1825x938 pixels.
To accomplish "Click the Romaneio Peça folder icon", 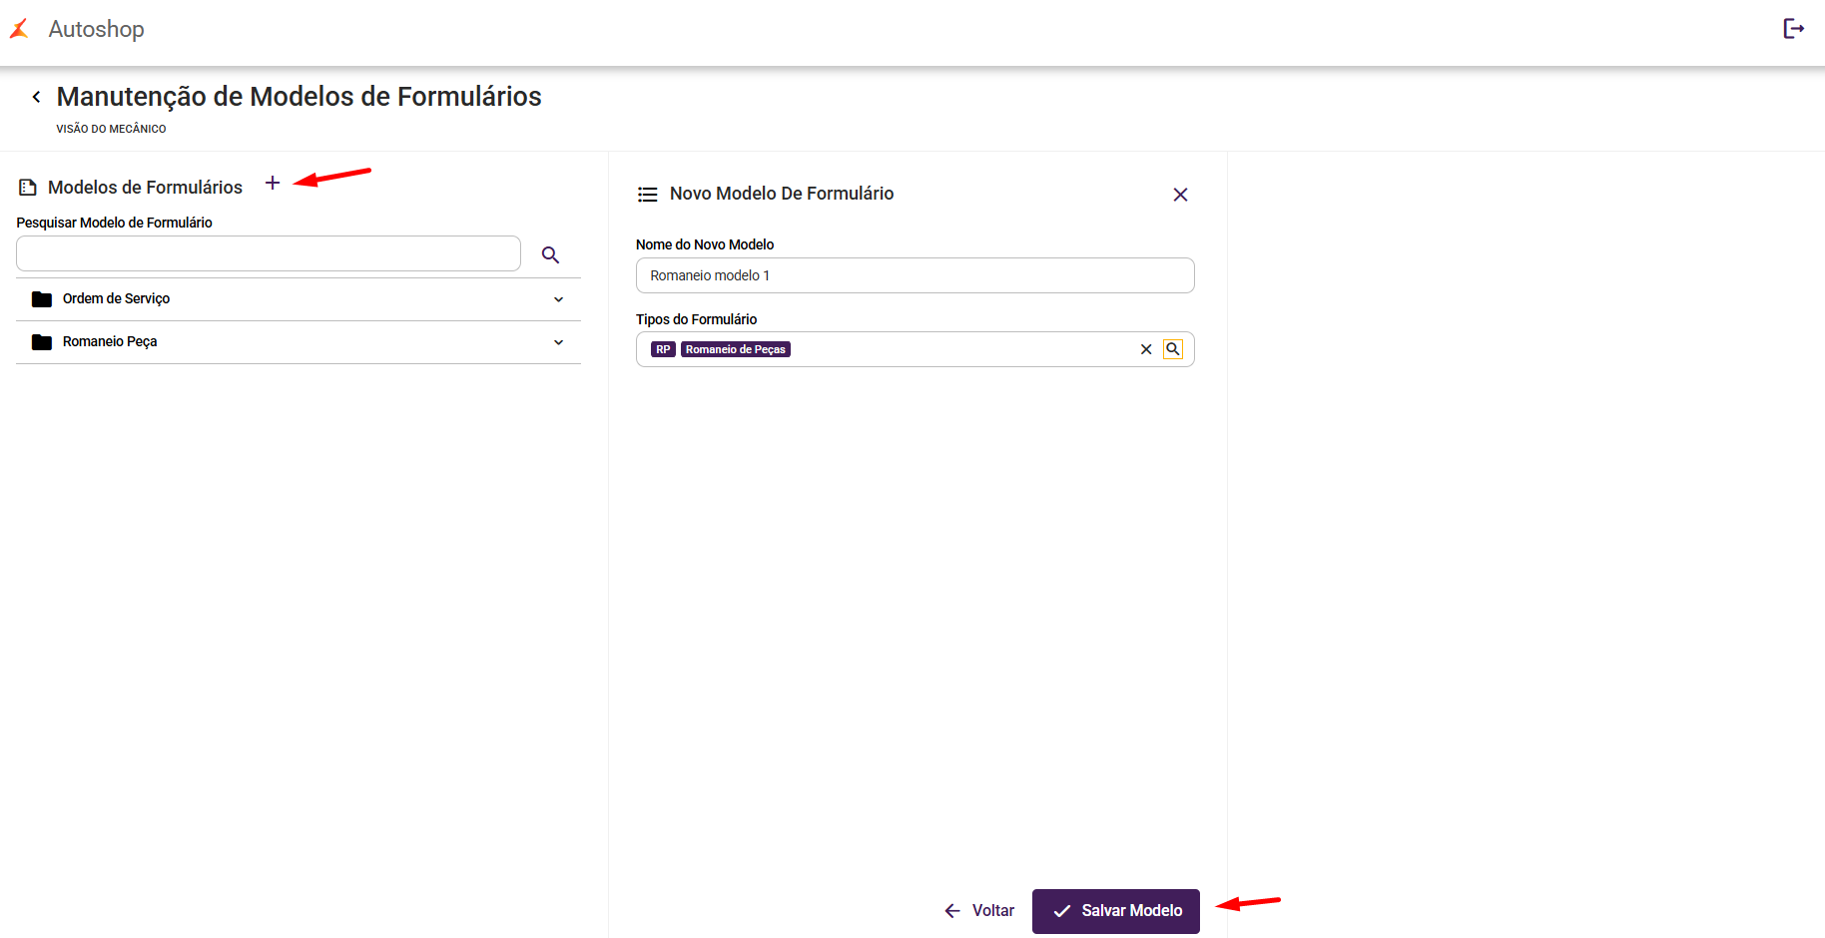I will (42, 342).
